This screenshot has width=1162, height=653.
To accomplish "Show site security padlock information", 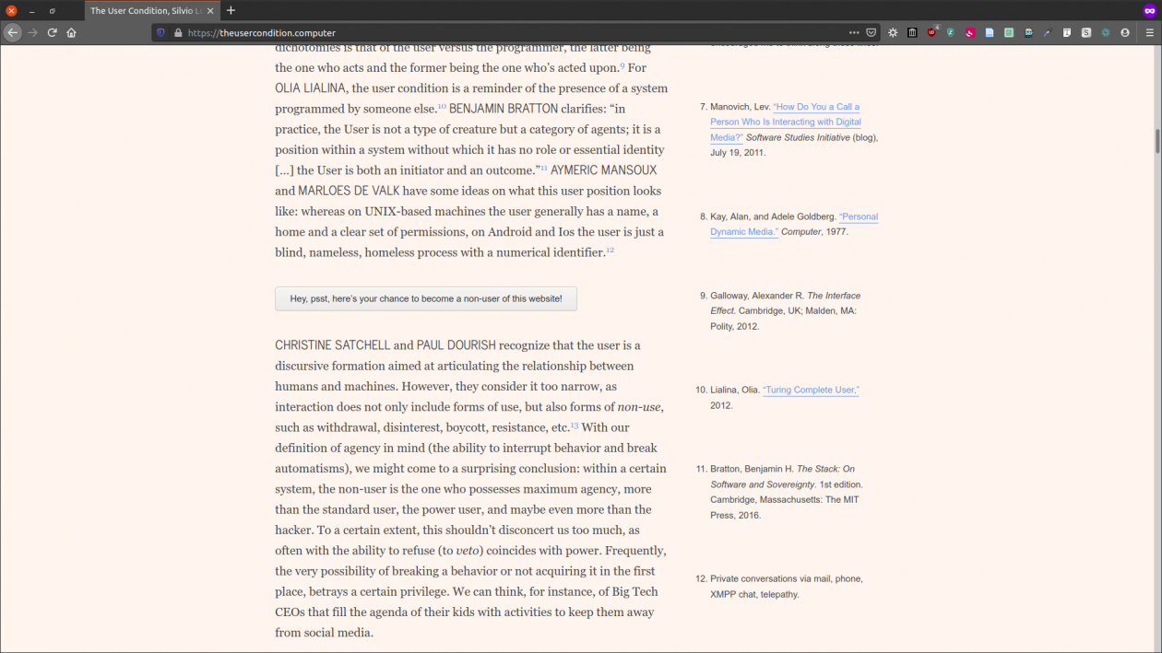I will (178, 32).
